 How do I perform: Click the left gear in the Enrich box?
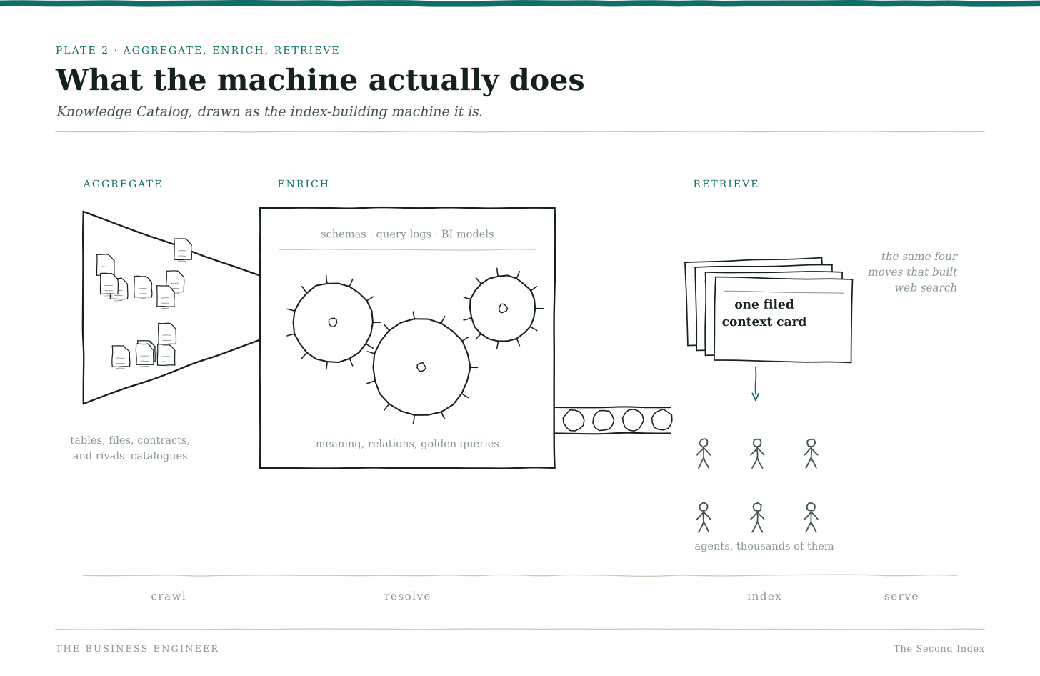pyautogui.click(x=333, y=322)
